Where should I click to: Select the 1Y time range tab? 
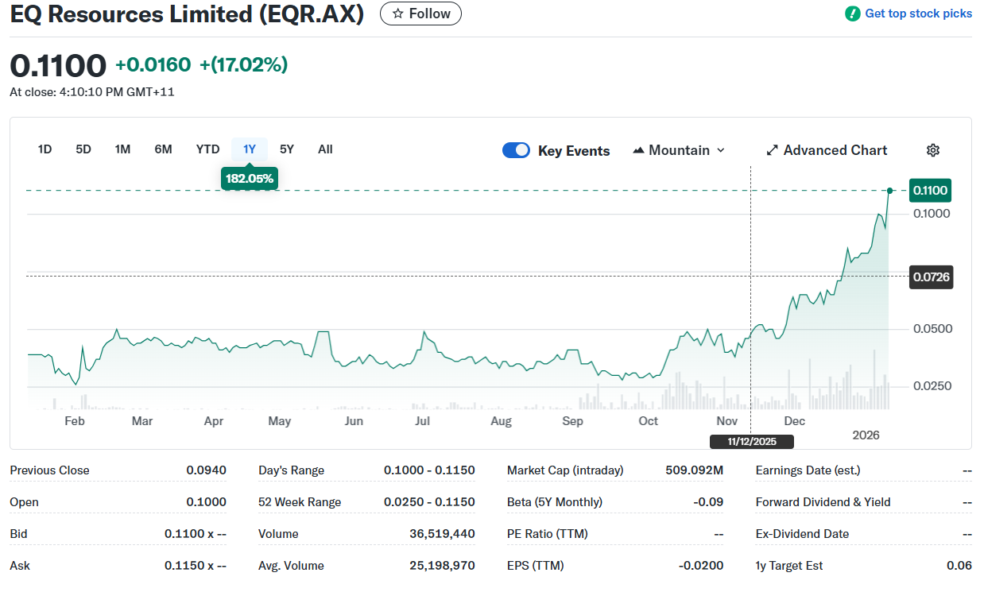[x=250, y=149]
